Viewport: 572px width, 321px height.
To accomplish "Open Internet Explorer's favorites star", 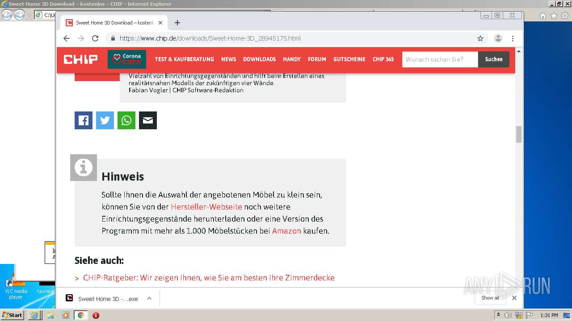I will click(554, 16).
